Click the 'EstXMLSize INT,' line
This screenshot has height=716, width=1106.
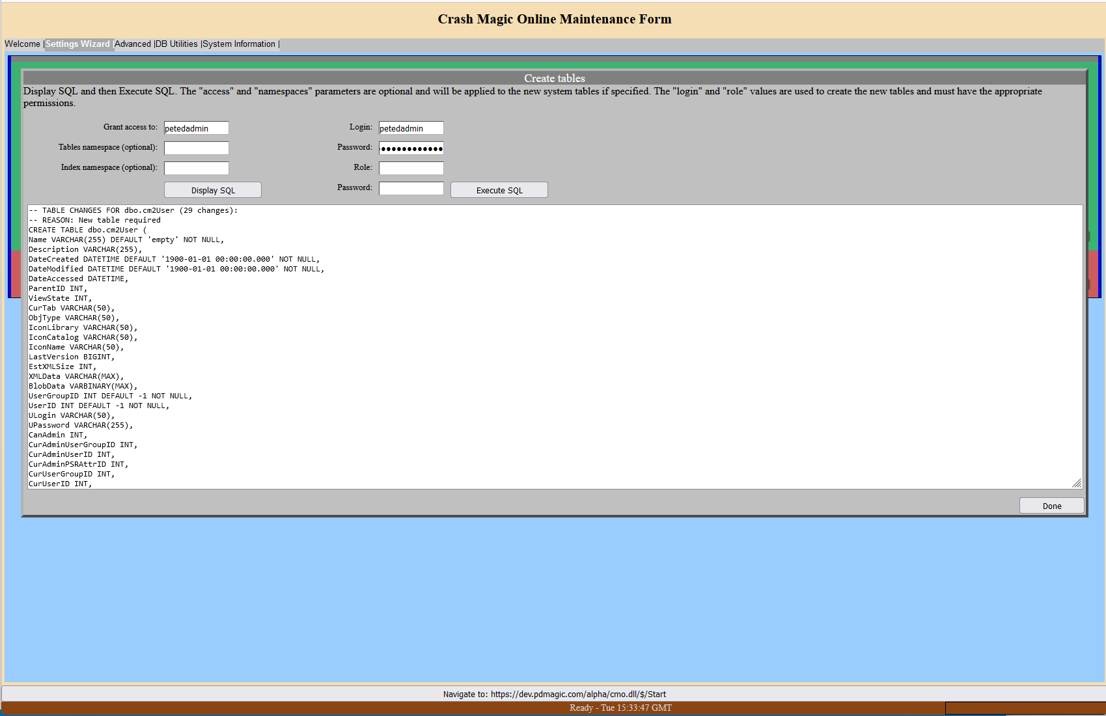62,366
